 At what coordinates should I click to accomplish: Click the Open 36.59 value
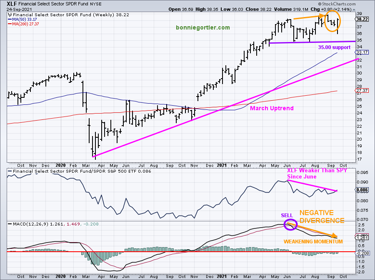click(x=180, y=9)
